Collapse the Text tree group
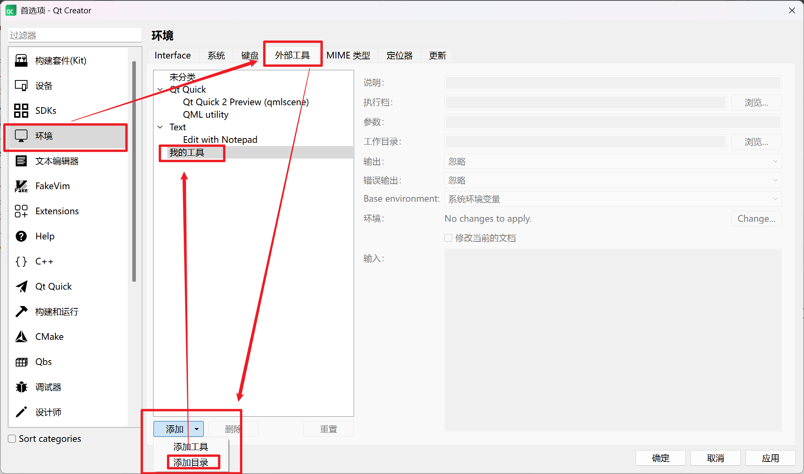Viewport: 804px width, 474px height. [160, 127]
